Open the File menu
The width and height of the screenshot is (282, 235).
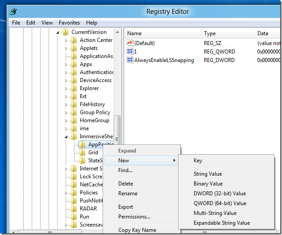coord(16,23)
